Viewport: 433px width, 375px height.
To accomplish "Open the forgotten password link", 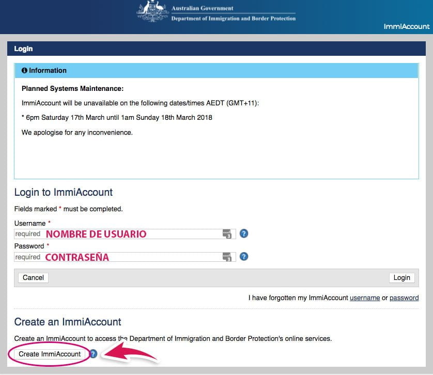I will pos(404,298).
